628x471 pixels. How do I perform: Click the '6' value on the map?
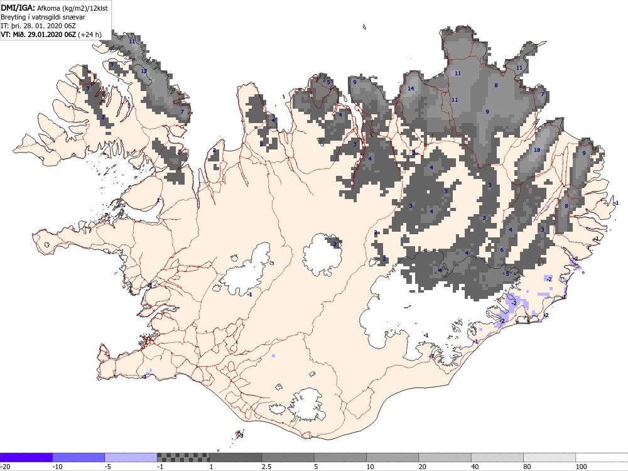click(502, 250)
